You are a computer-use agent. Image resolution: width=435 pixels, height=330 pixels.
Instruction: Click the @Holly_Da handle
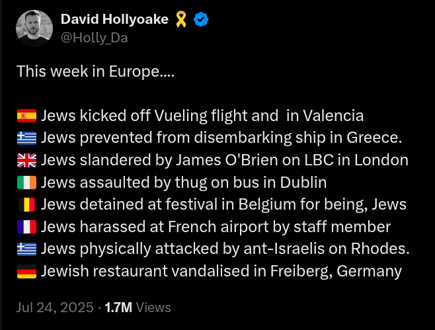coord(94,38)
